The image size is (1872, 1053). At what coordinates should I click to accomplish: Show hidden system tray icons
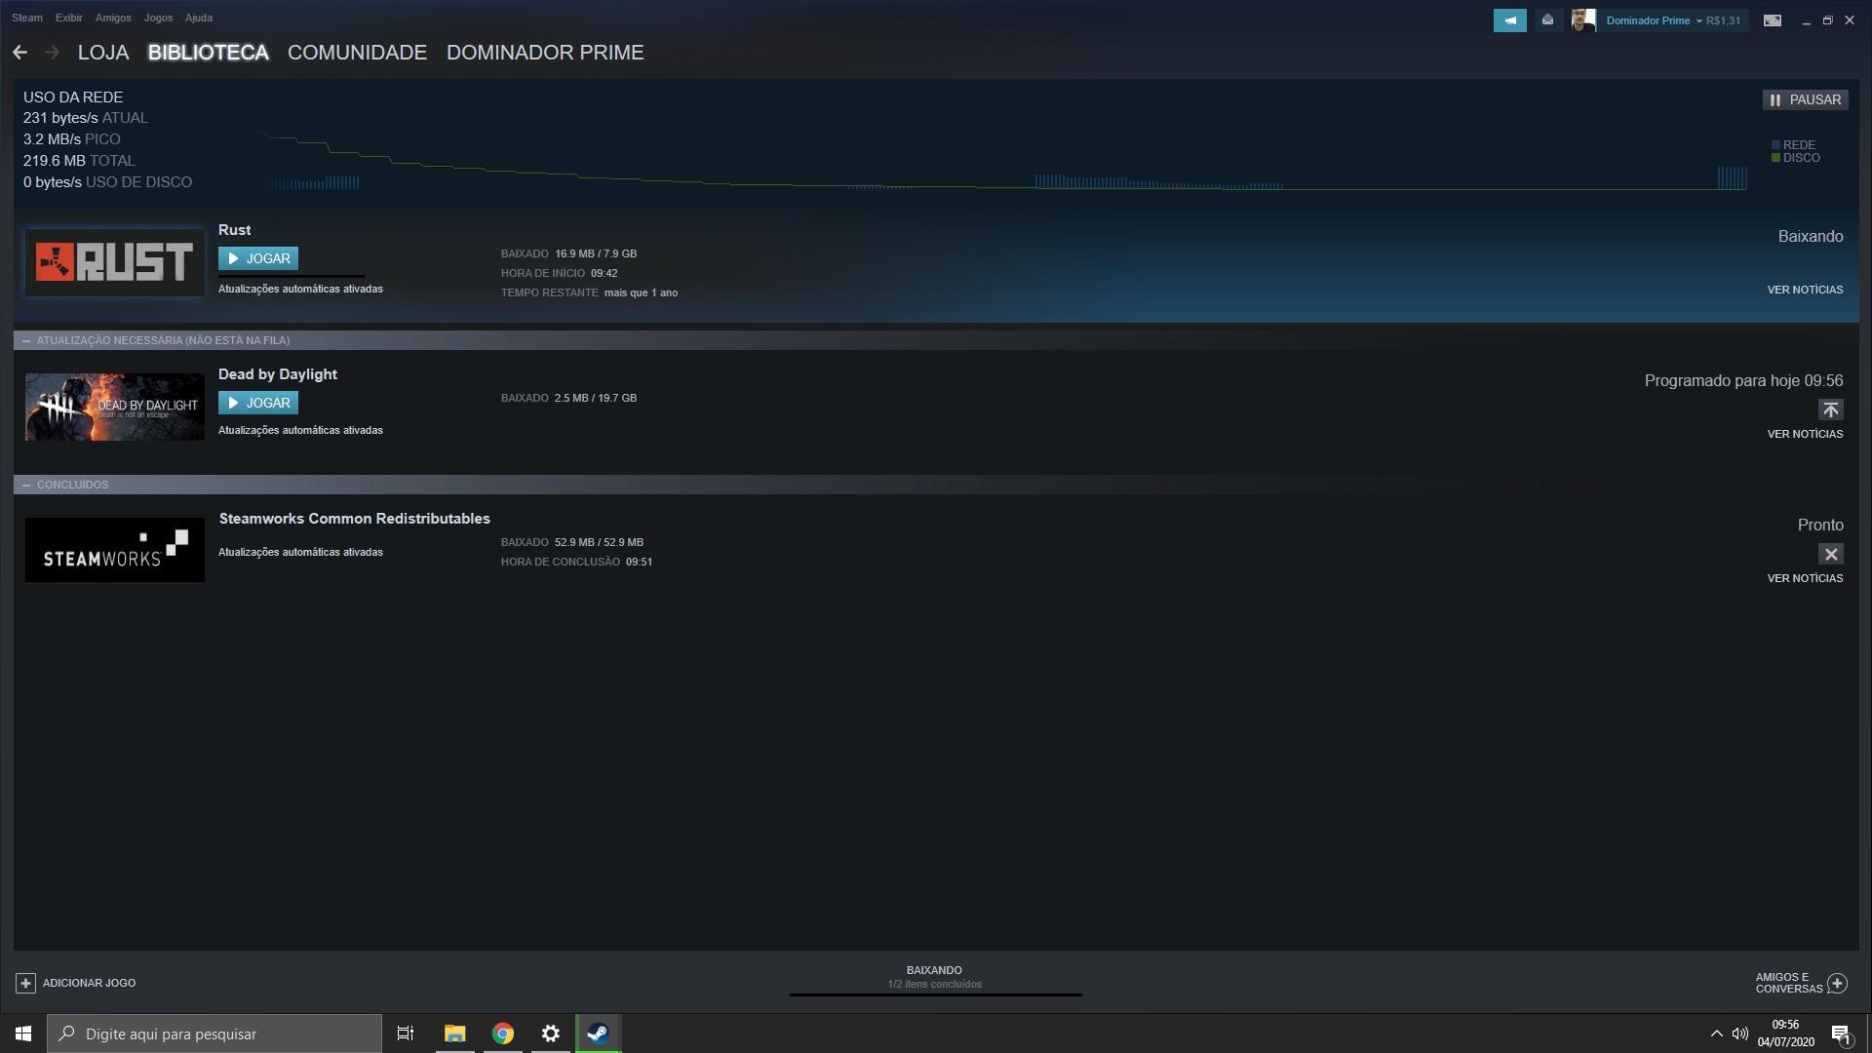[x=1716, y=1033]
